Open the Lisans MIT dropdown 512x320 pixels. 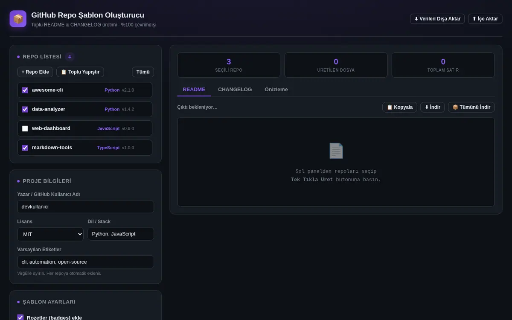[50, 234]
